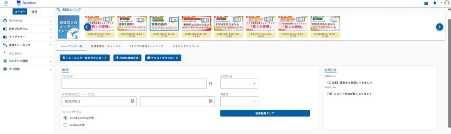Viewport: 451px width, 134px height.
Task: Switch to the ユーザー mode toggle
Action: 20,12
